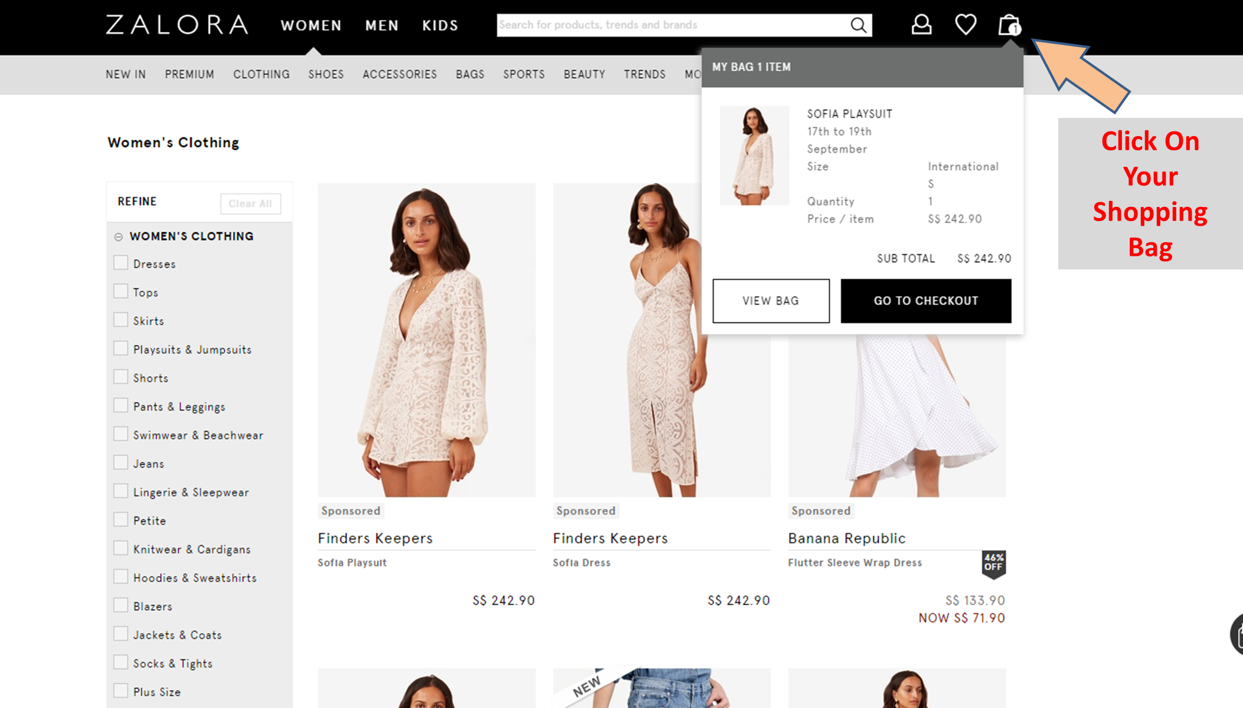
Task: Click the search magnifier icon
Action: (x=858, y=25)
